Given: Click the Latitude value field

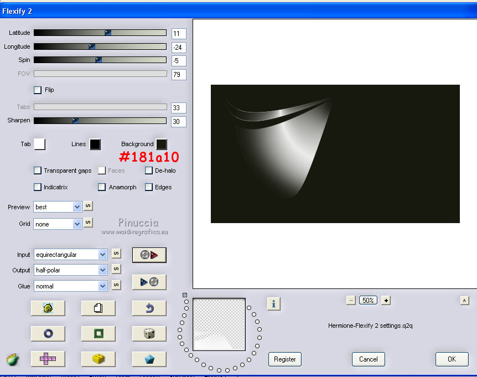Looking at the screenshot, I should (179, 33).
